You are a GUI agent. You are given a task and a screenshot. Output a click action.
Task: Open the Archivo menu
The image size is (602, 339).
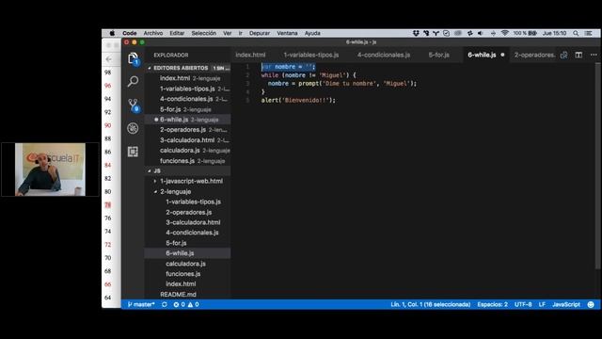153,34
